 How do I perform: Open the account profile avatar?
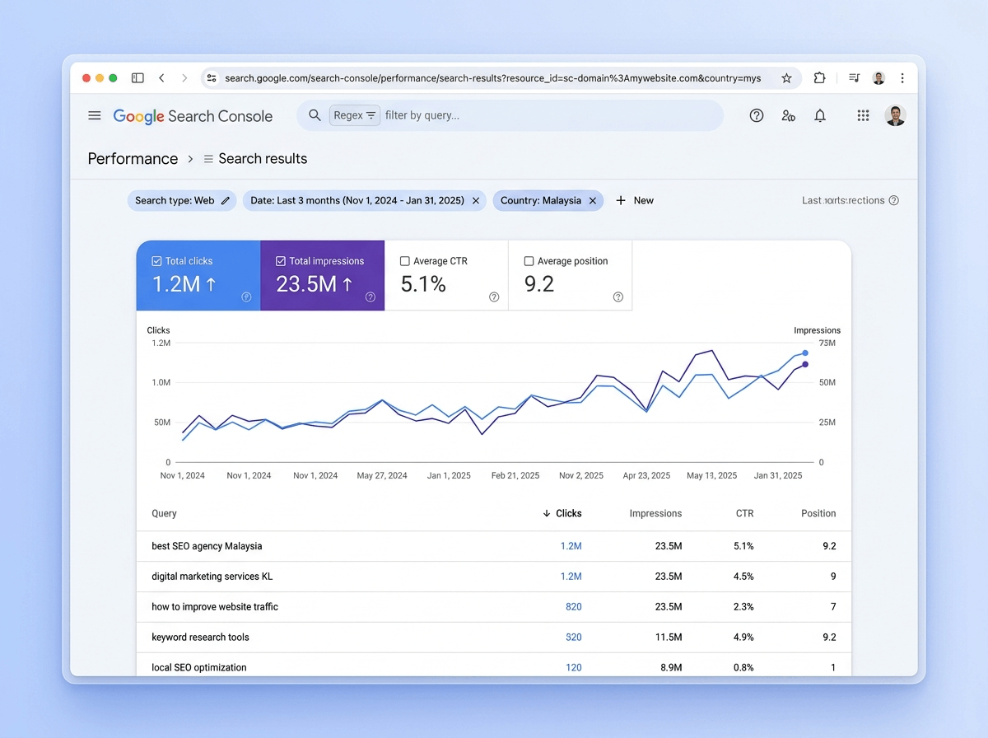(x=895, y=115)
